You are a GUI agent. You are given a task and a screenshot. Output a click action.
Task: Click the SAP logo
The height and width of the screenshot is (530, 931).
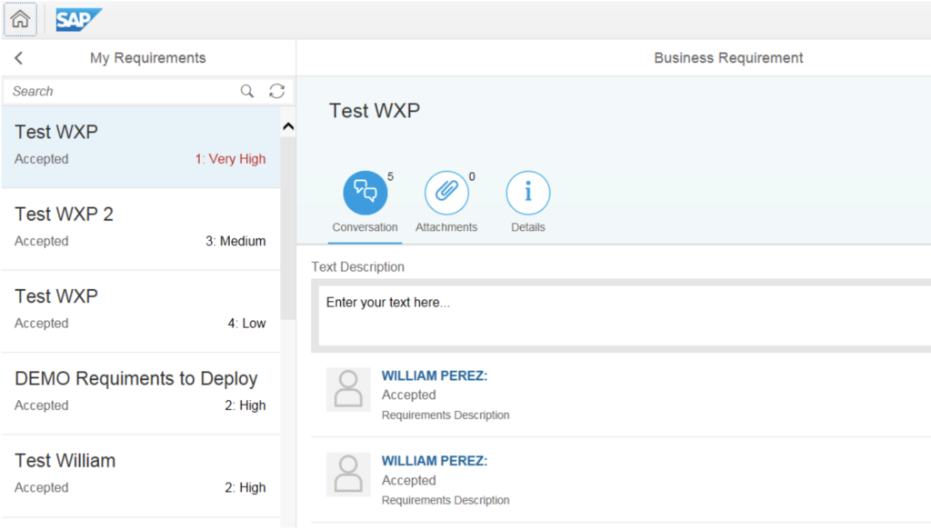click(77, 19)
